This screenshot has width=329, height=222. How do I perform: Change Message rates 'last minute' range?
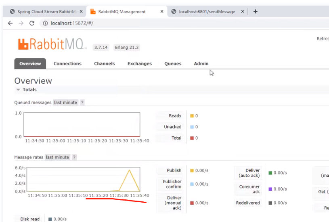pos(57,157)
